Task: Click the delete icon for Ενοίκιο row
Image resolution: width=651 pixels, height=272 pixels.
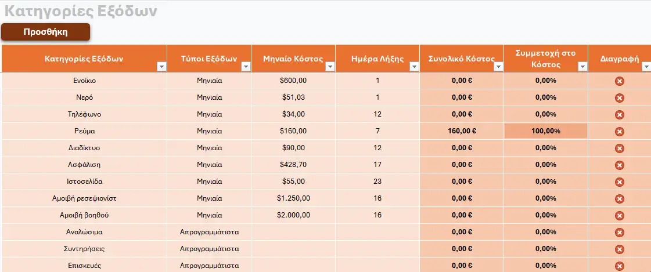Action: [620, 81]
